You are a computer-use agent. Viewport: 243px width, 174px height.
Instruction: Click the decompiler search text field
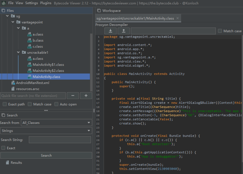pos(173,31)
